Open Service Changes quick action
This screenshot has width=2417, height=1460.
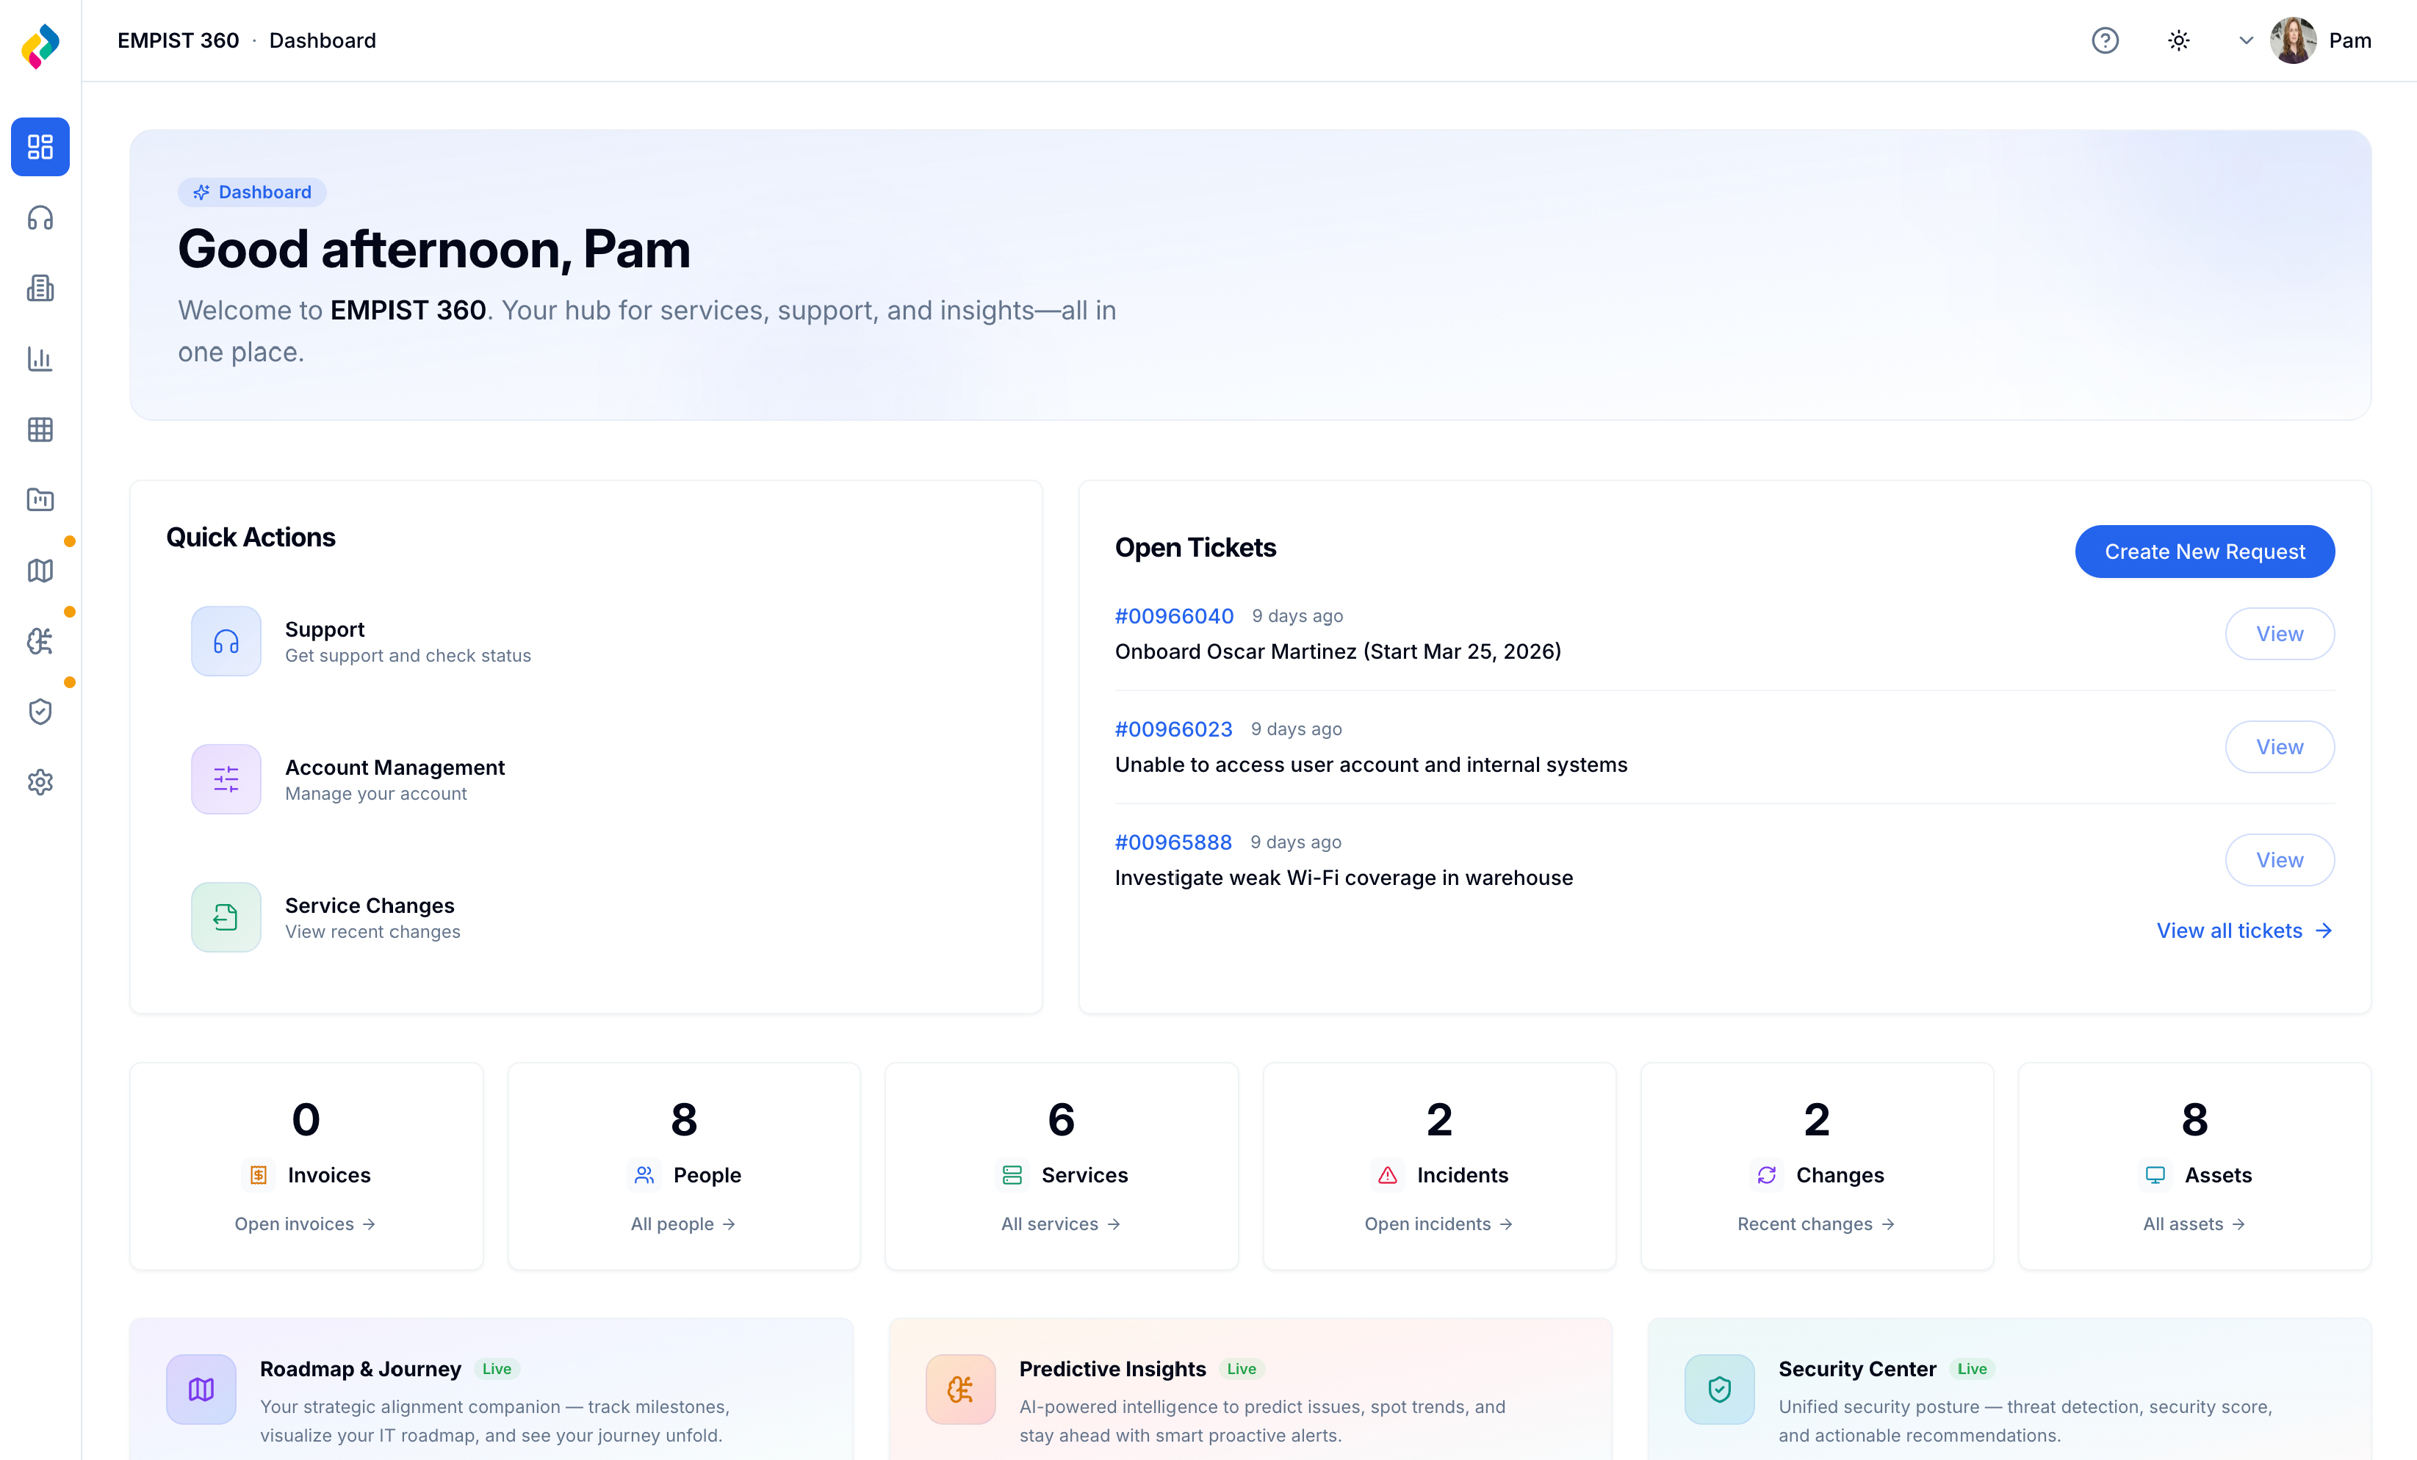[x=370, y=917]
